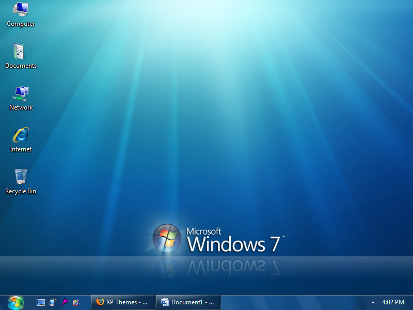Viewport: 413px width, 310px height.
Task: Switch to the Document1 Word window
Action: coord(188,302)
